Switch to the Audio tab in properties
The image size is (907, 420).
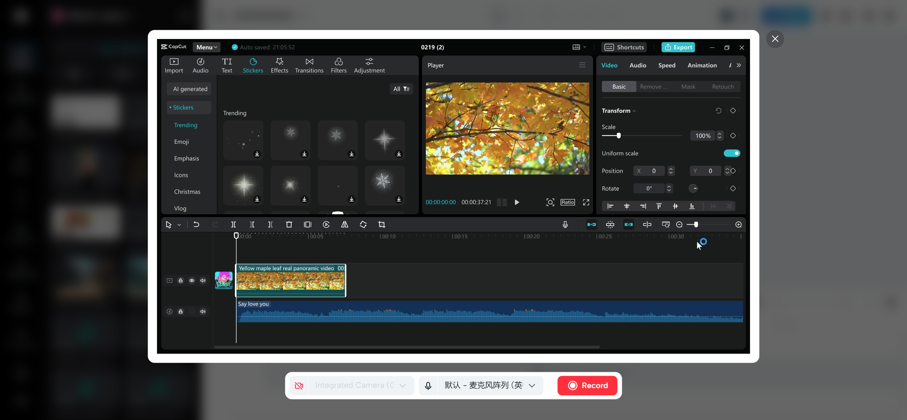(x=637, y=65)
